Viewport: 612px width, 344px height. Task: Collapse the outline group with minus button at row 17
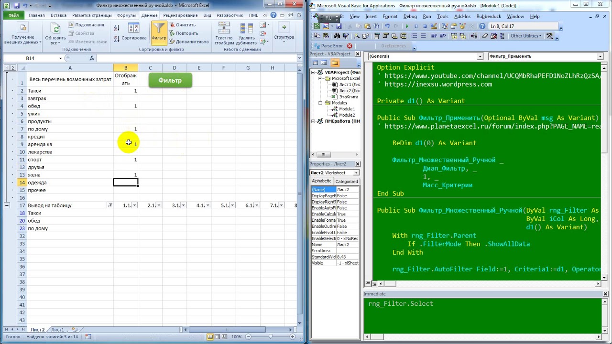[x=7, y=205]
